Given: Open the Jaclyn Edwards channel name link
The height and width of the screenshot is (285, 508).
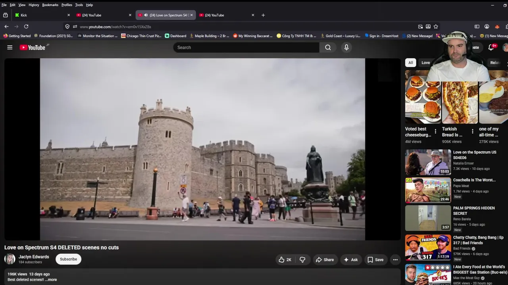Looking at the screenshot, I should tap(34, 257).
